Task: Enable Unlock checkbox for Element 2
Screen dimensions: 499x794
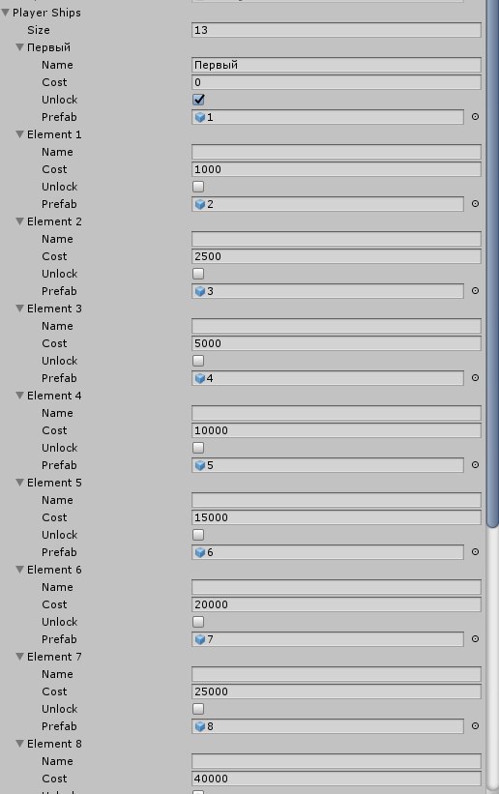Action: 198,274
